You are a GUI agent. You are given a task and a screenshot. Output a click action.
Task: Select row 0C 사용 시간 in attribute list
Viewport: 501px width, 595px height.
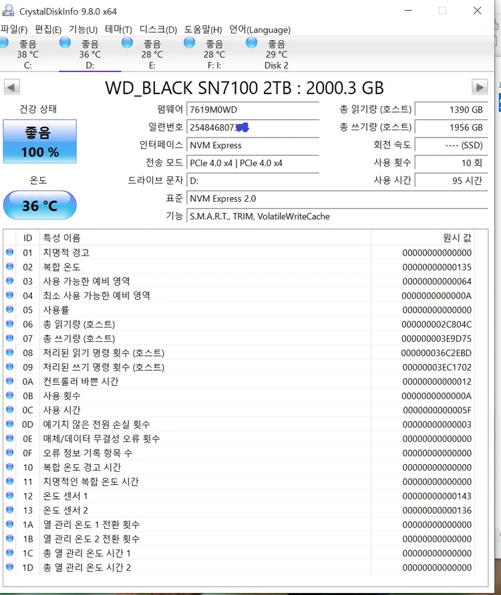[239, 410]
